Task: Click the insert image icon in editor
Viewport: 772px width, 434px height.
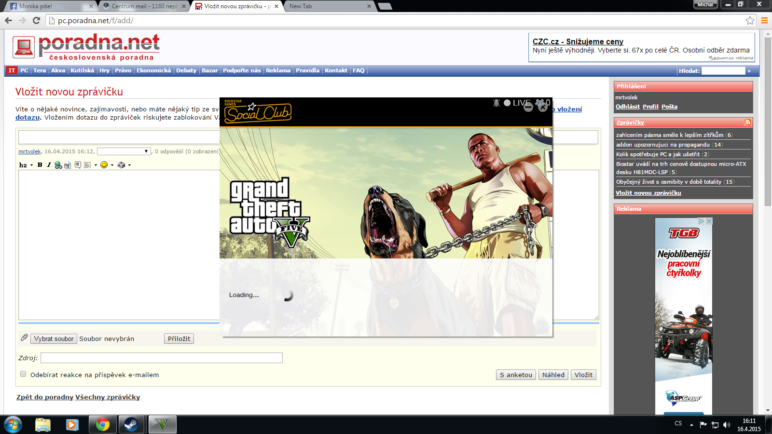Action: pyautogui.click(x=67, y=165)
